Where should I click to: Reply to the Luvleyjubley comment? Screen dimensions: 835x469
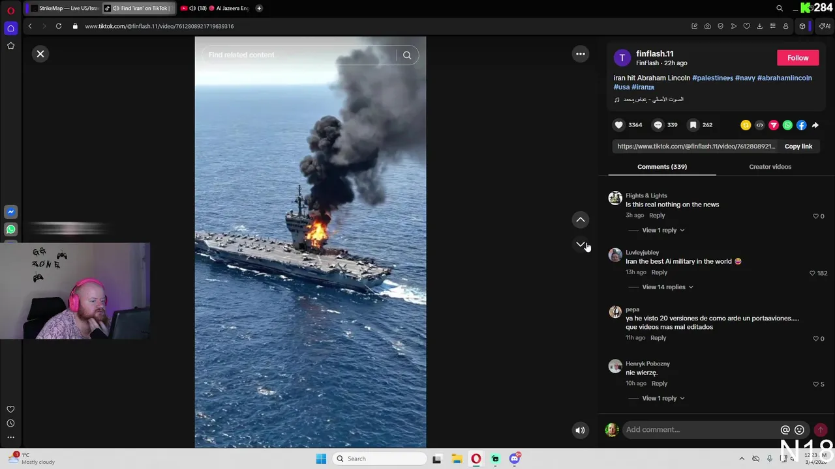pos(659,272)
